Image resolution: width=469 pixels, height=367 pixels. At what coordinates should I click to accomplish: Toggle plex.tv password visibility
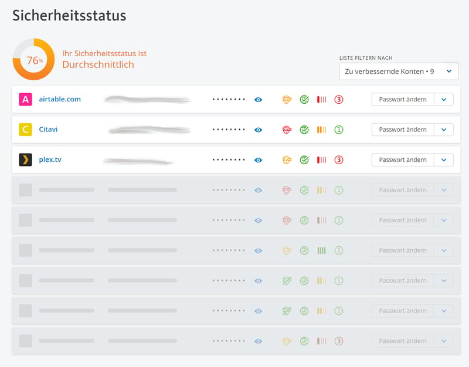[x=258, y=160]
